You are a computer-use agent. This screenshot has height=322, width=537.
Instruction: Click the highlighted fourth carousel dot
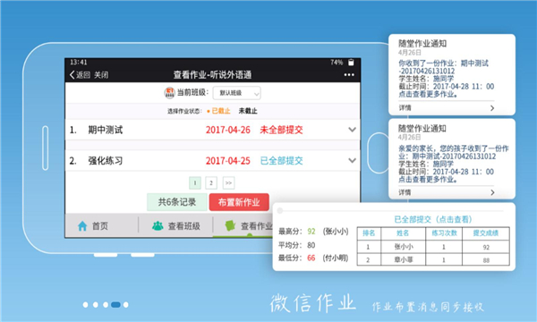click(115, 304)
